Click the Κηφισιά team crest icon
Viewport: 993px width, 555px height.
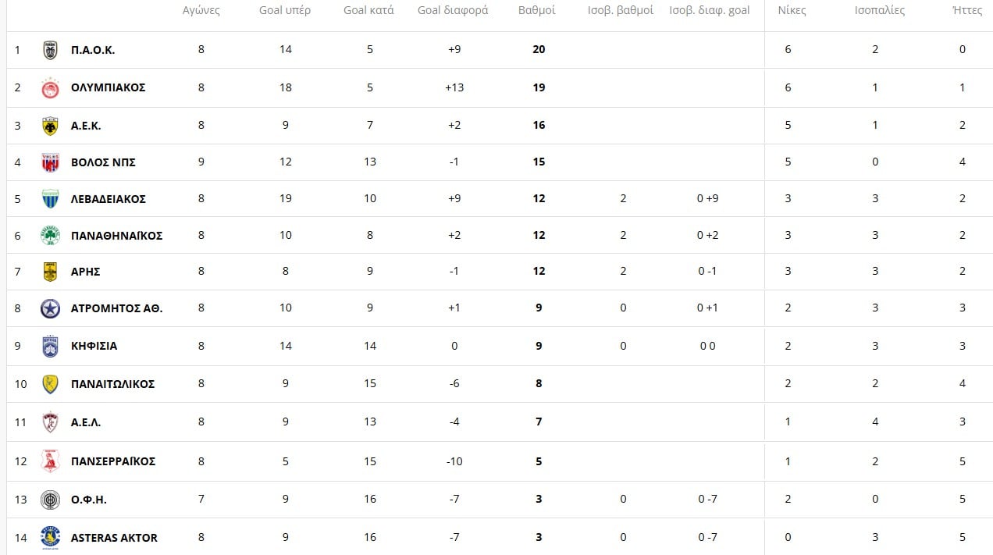pyautogui.click(x=50, y=346)
